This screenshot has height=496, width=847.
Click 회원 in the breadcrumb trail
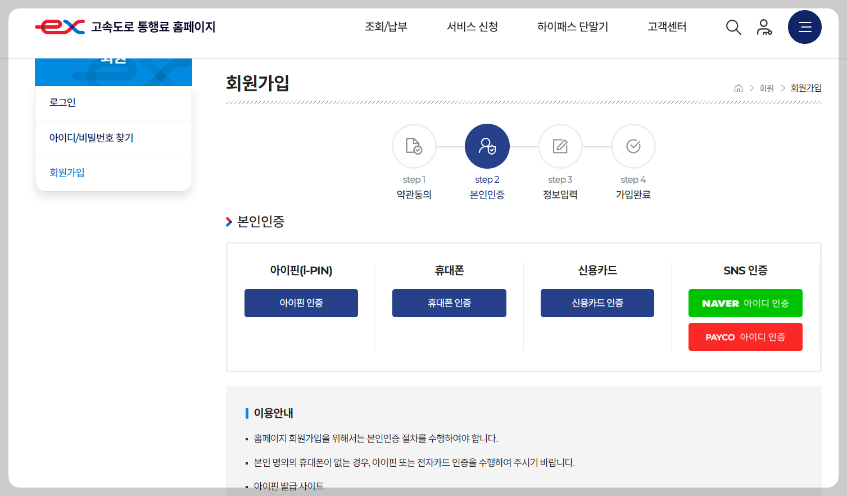point(767,88)
